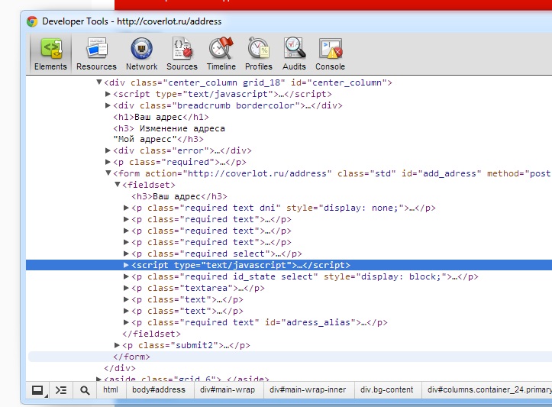Screen dimensions: 552x407
Task: Select the highlighted script text/javascript line
Action: tap(240, 265)
